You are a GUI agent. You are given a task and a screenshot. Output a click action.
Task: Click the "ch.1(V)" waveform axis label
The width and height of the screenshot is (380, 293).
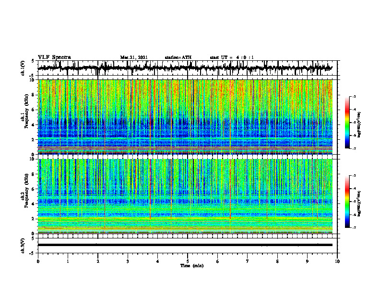tap(23, 68)
